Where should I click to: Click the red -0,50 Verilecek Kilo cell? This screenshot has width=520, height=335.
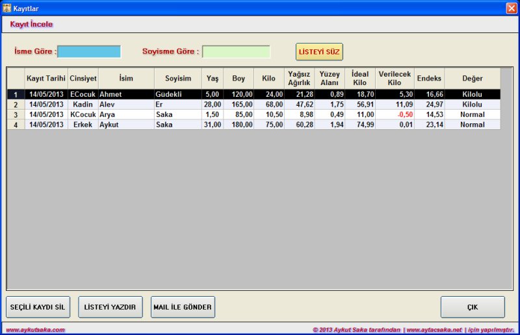pos(395,114)
